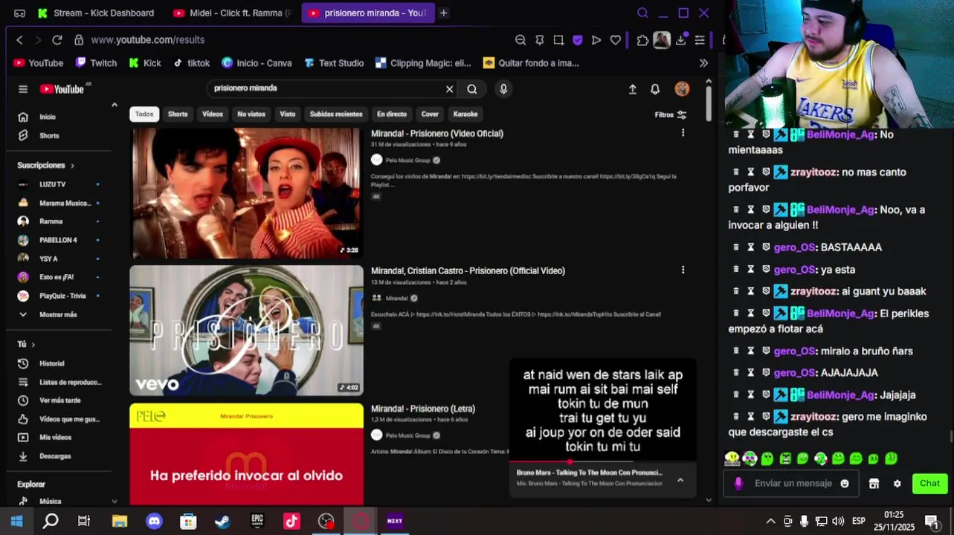Image resolution: width=954 pixels, height=535 pixels.
Task: Open options for the Cristian Castro video
Action: pos(683,270)
